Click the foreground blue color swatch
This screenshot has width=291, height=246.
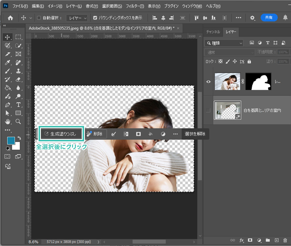coord(11,140)
